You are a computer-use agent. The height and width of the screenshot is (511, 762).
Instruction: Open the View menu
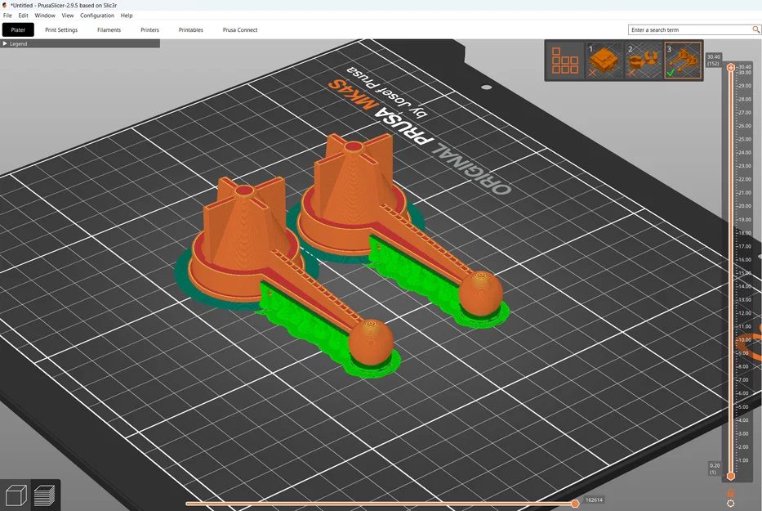[x=68, y=16]
